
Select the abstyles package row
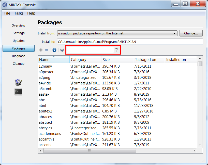(x=117, y=128)
